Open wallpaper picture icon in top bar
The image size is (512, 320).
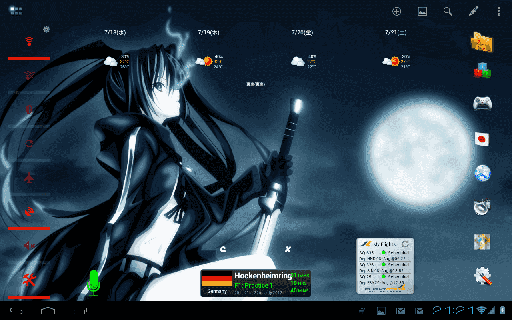point(422,11)
